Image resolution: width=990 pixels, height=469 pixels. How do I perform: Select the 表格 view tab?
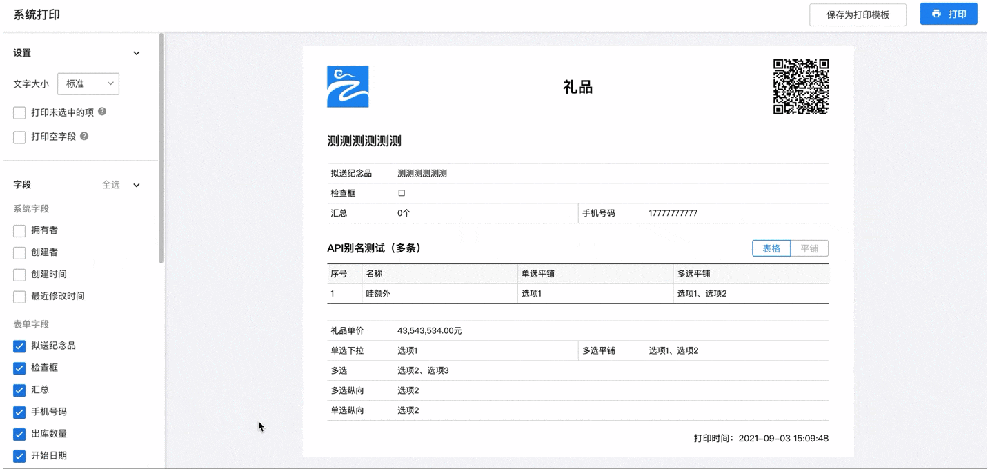click(x=771, y=248)
